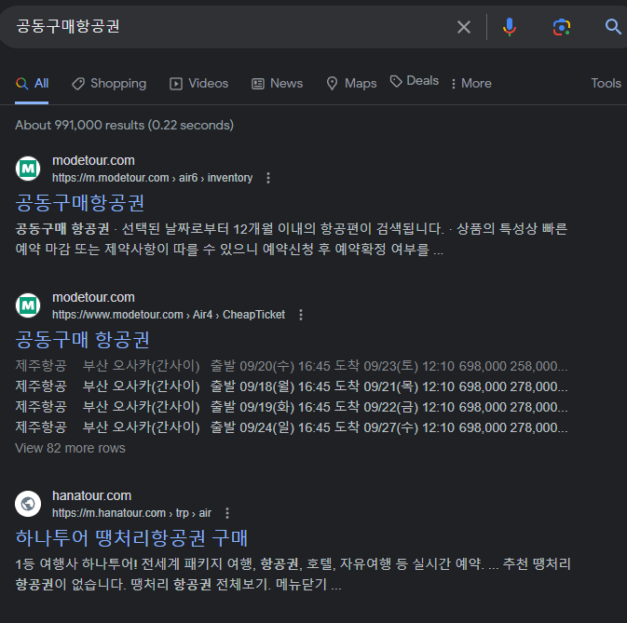This screenshot has height=623, width=627.
Task: Click the hanatour globe favicon
Action: [x=28, y=504]
